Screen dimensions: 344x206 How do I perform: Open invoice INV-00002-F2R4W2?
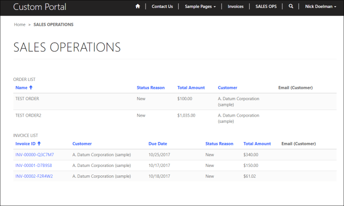pos(34,176)
